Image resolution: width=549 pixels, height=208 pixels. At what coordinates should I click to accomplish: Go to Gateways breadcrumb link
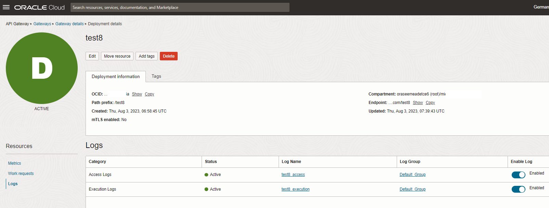click(42, 24)
